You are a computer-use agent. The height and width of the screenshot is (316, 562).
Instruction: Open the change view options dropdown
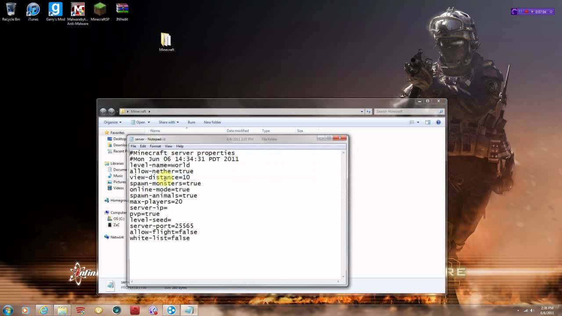click(x=418, y=122)
